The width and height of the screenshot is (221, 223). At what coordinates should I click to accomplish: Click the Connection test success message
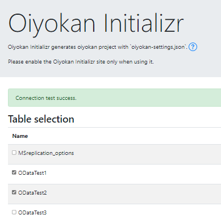[46, 98]
